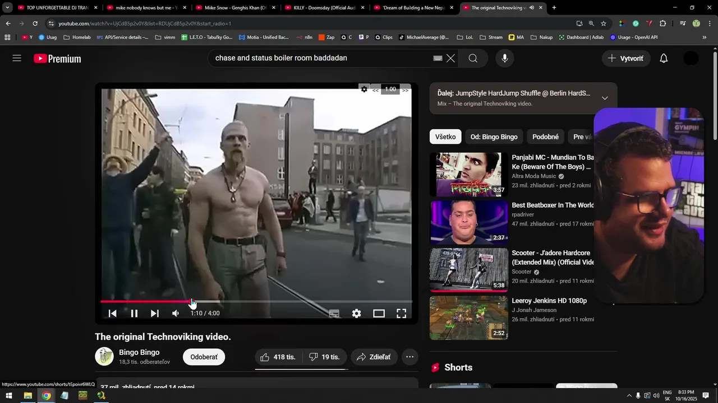718x403 pixels.
Task: Subscribe using the Odoberať button
Action: [x=204, y=357]
